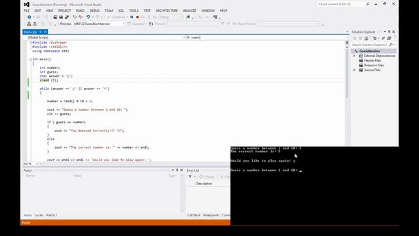Screen dimensions: 419x236
Task: Click the Visual Studio logo icon
Action: click(x=26, y=5)
